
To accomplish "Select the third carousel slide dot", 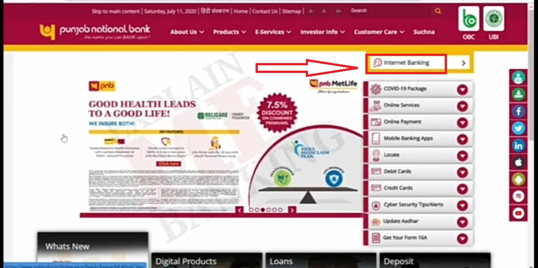I will point(263,209).
